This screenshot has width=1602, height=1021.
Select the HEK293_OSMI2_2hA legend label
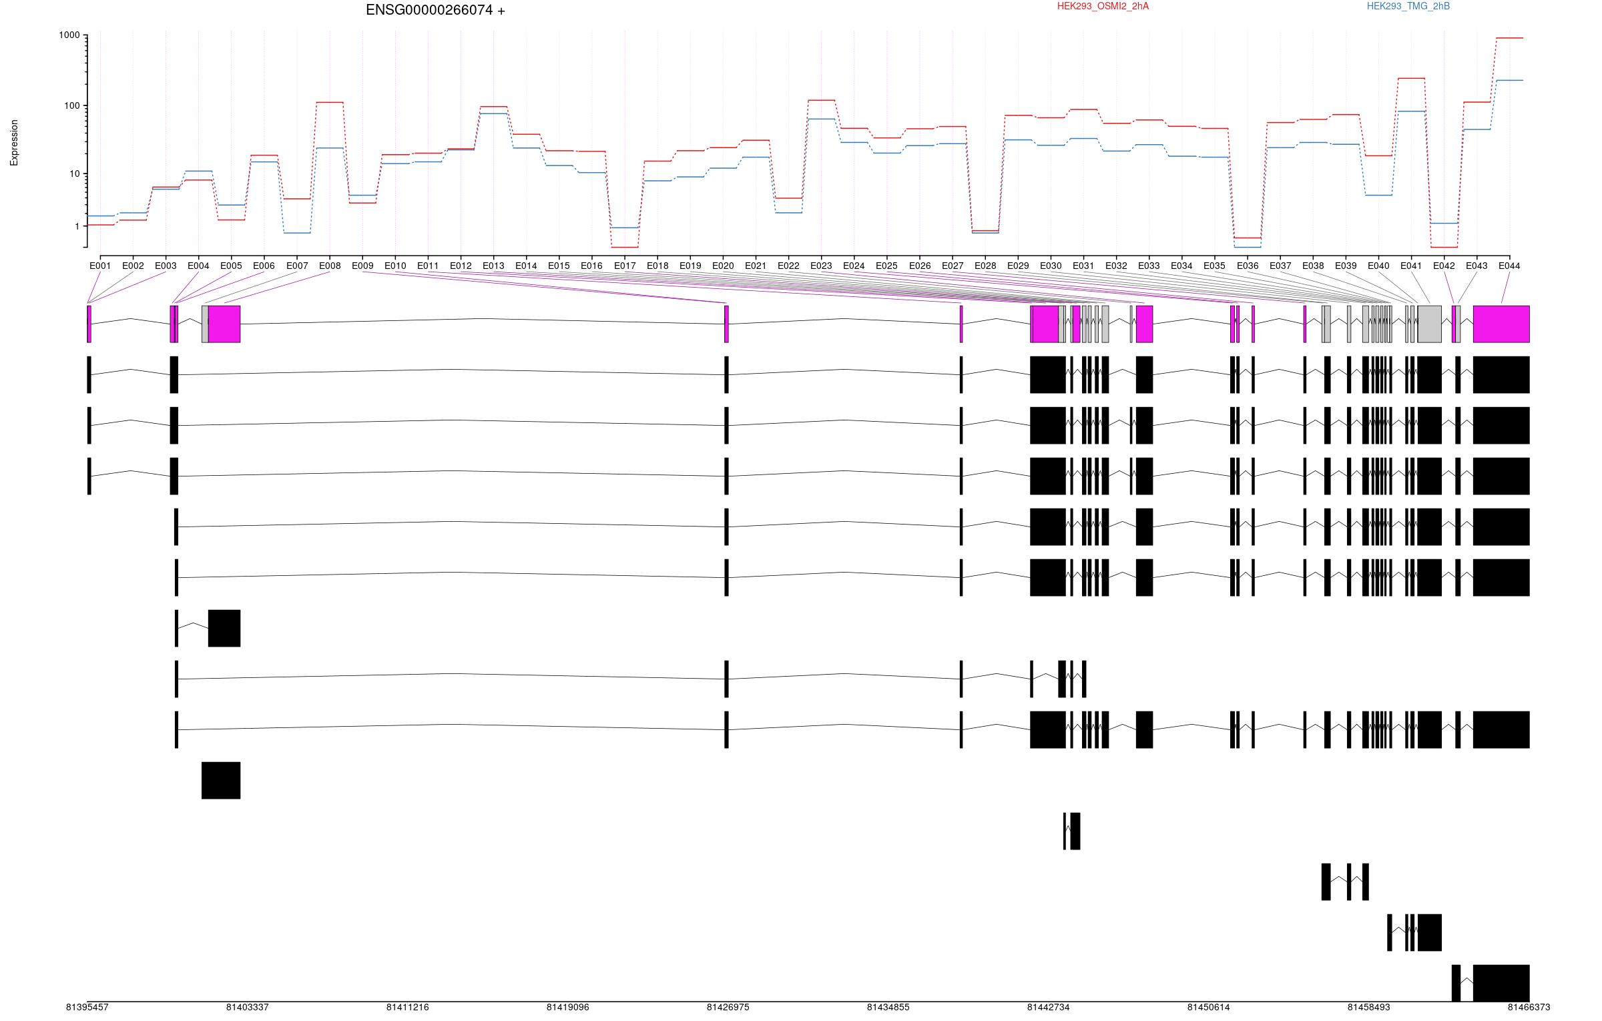tap(1103, 6)
